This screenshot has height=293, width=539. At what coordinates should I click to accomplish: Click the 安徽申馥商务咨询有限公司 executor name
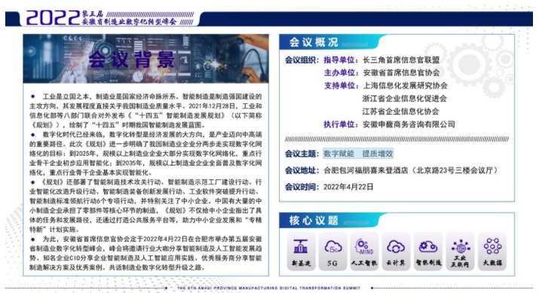click(409, 124)
